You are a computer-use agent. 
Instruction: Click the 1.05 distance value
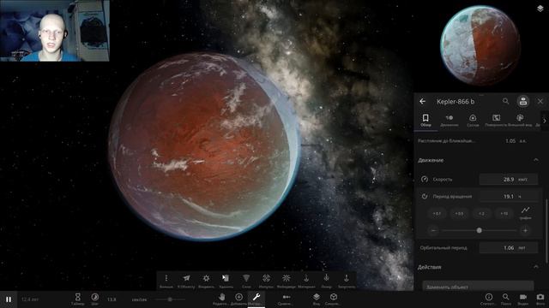pyautogui.click(x=510, y=140)
